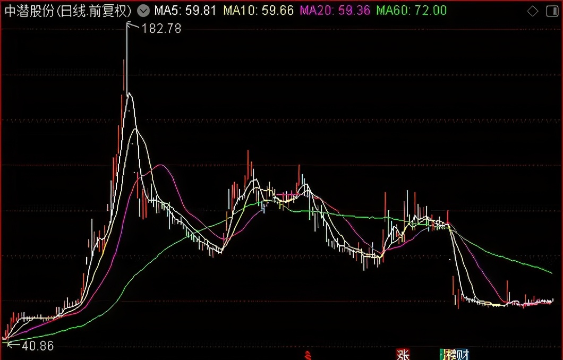
Task: Select the MA20: 59.36 indicator label
Action: [335, 10]
